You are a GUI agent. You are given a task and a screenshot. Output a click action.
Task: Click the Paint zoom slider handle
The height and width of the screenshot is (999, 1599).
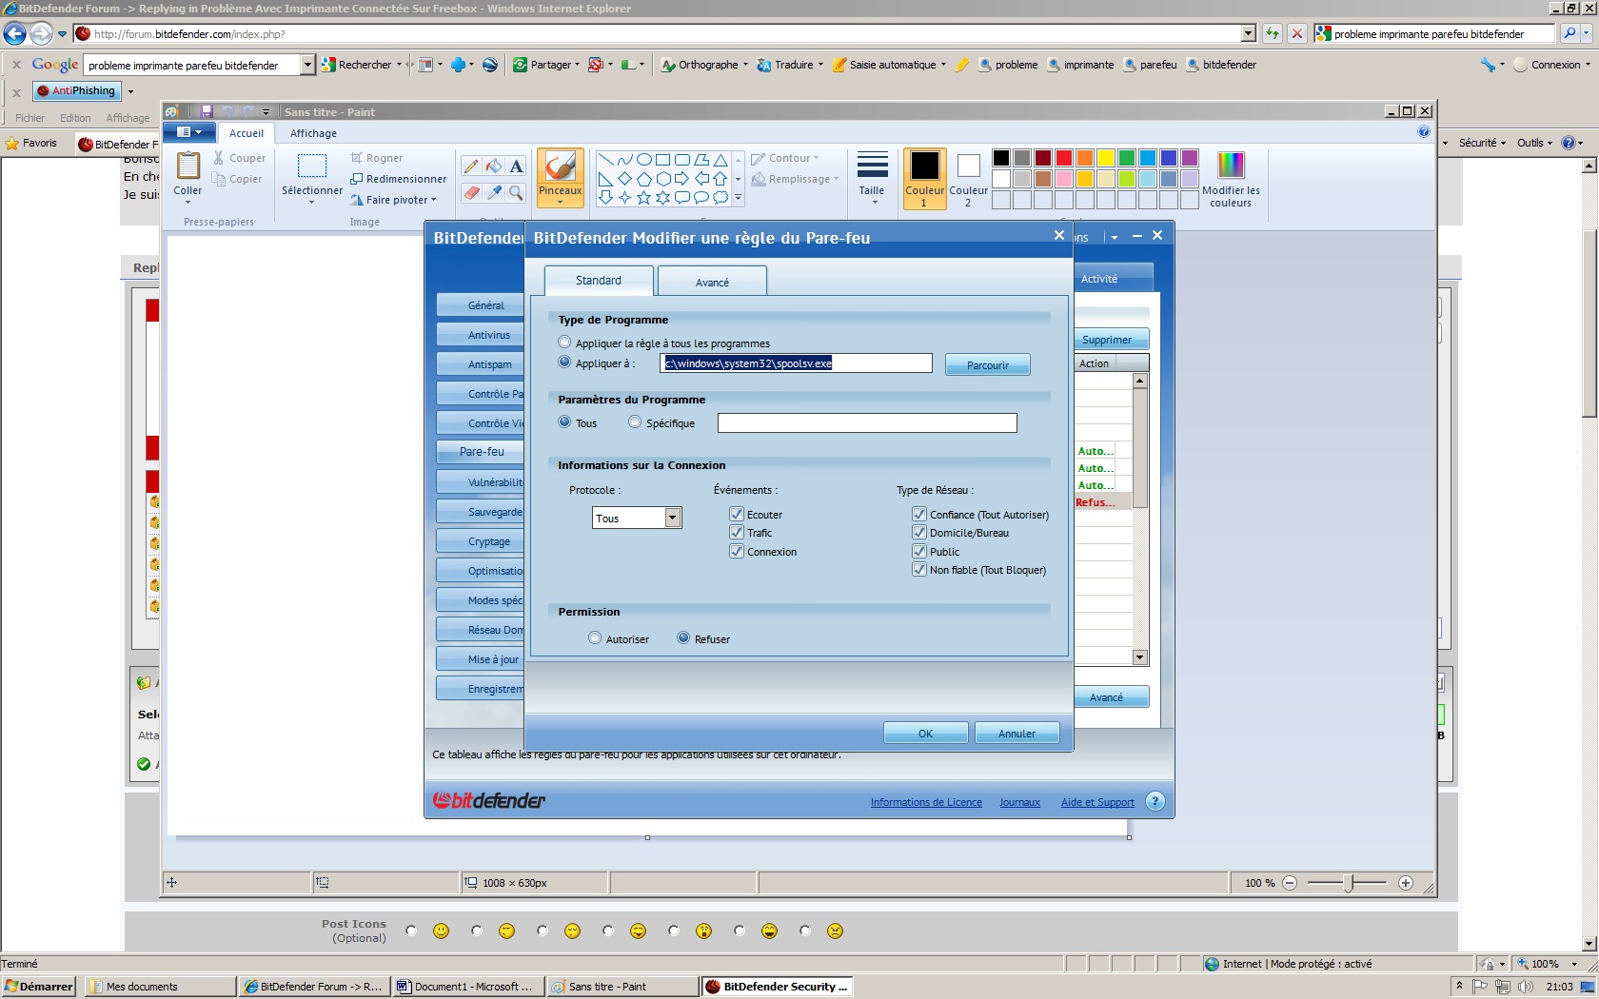coord(1348,883)
